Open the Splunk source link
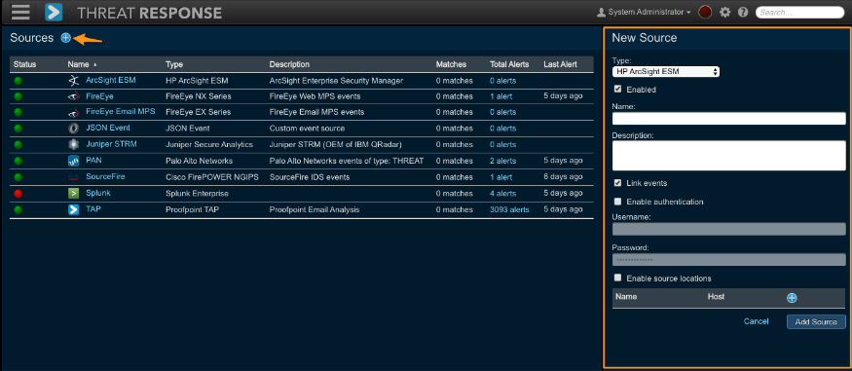The height and width of the screenshot is (371, 852). pos(97,193)
